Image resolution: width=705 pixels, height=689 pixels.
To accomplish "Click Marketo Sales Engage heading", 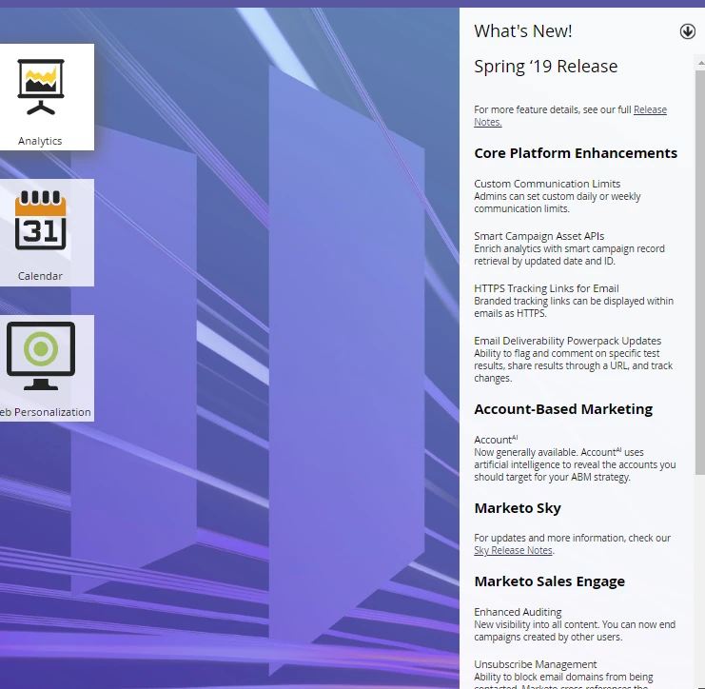I will (x=549, y=581).
